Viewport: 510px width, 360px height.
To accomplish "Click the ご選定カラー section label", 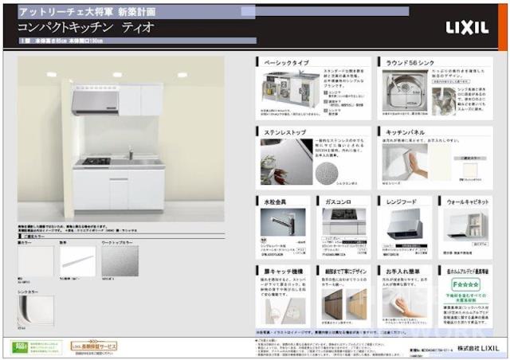I will (x=34, y=237).
